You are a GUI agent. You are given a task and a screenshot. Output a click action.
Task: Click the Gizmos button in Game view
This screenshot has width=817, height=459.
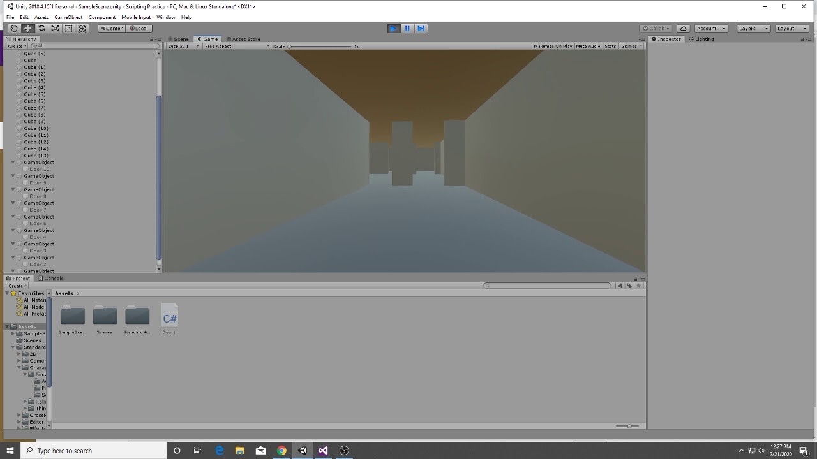(x=628, y=45)
